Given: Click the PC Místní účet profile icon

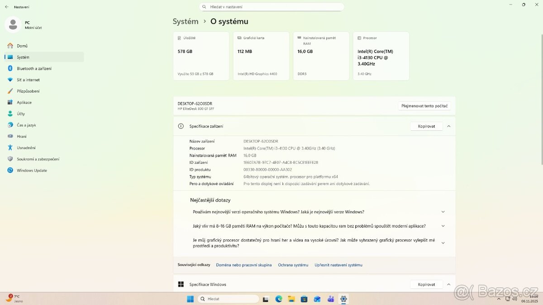Looking at the screenshot, I should (13, 24).
